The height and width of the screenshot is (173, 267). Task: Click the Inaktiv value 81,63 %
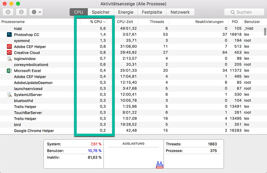click(x=94, y=157)
